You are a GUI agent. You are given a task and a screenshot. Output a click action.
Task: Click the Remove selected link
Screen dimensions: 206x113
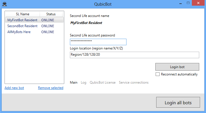(51, 88)
